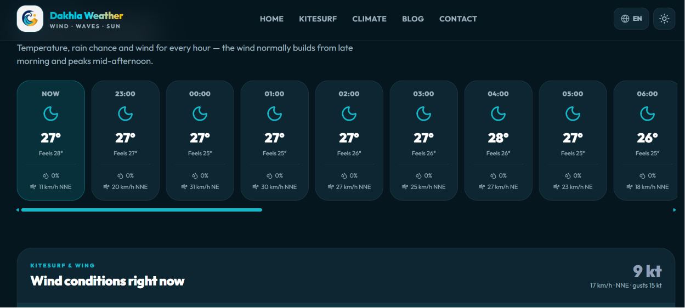Click the wind icon beside 30 km/h NNE
The height and width of the screenshot is (308, 685).
click(x=256, y=187)
